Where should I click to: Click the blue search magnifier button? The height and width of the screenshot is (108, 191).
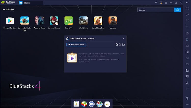(x=178, y=10)
